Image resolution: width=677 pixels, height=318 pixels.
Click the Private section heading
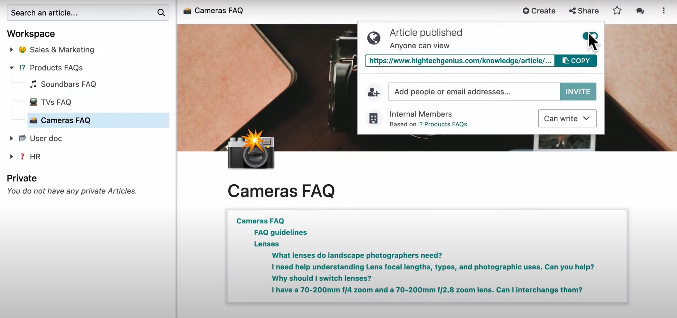(x=22, y=178)
